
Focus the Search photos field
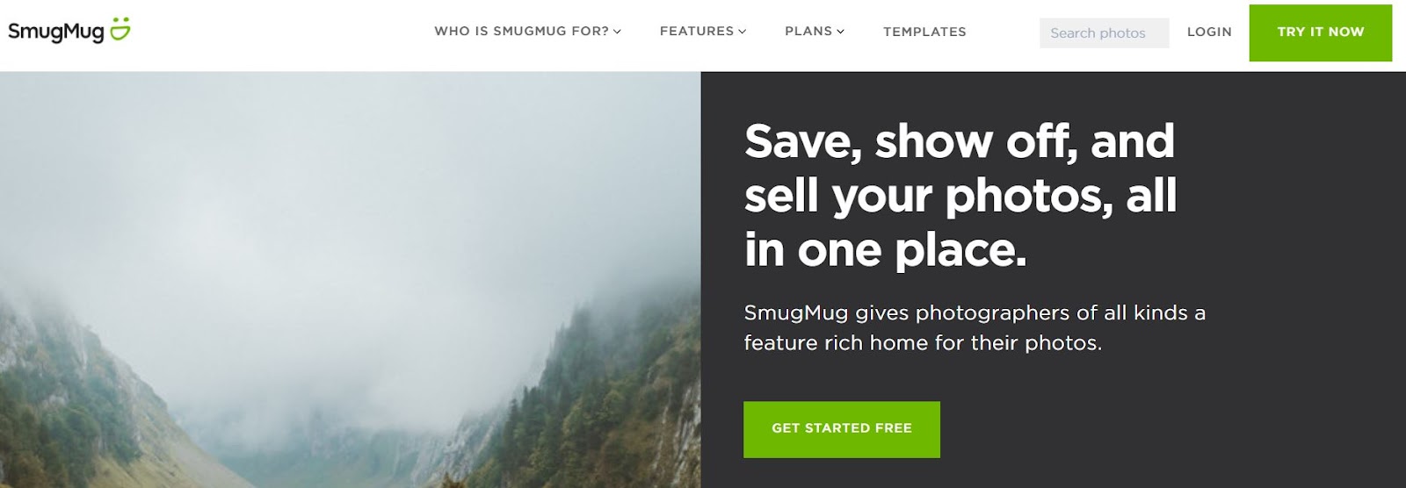click(1104, 32)
